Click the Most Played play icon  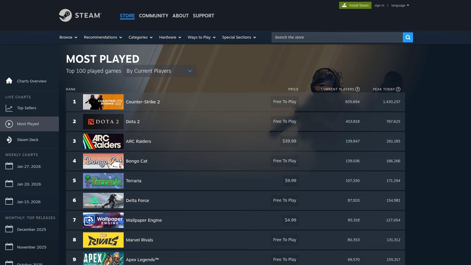click(9, 124)
